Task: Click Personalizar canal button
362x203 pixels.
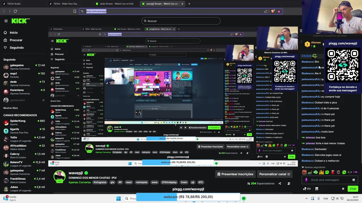Action: click(275, 174)
